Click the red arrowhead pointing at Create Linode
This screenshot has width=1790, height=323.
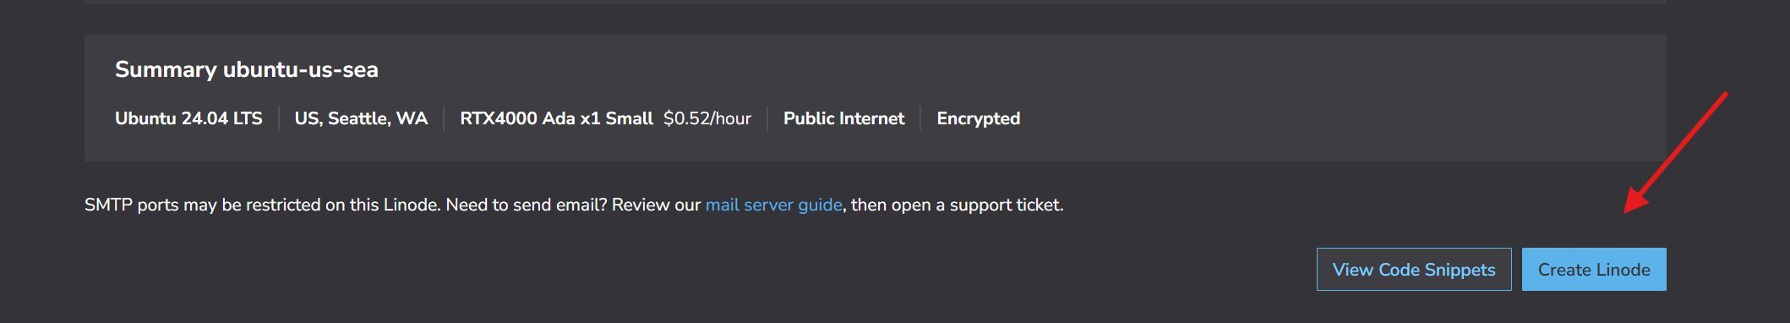pos(1636,201)
